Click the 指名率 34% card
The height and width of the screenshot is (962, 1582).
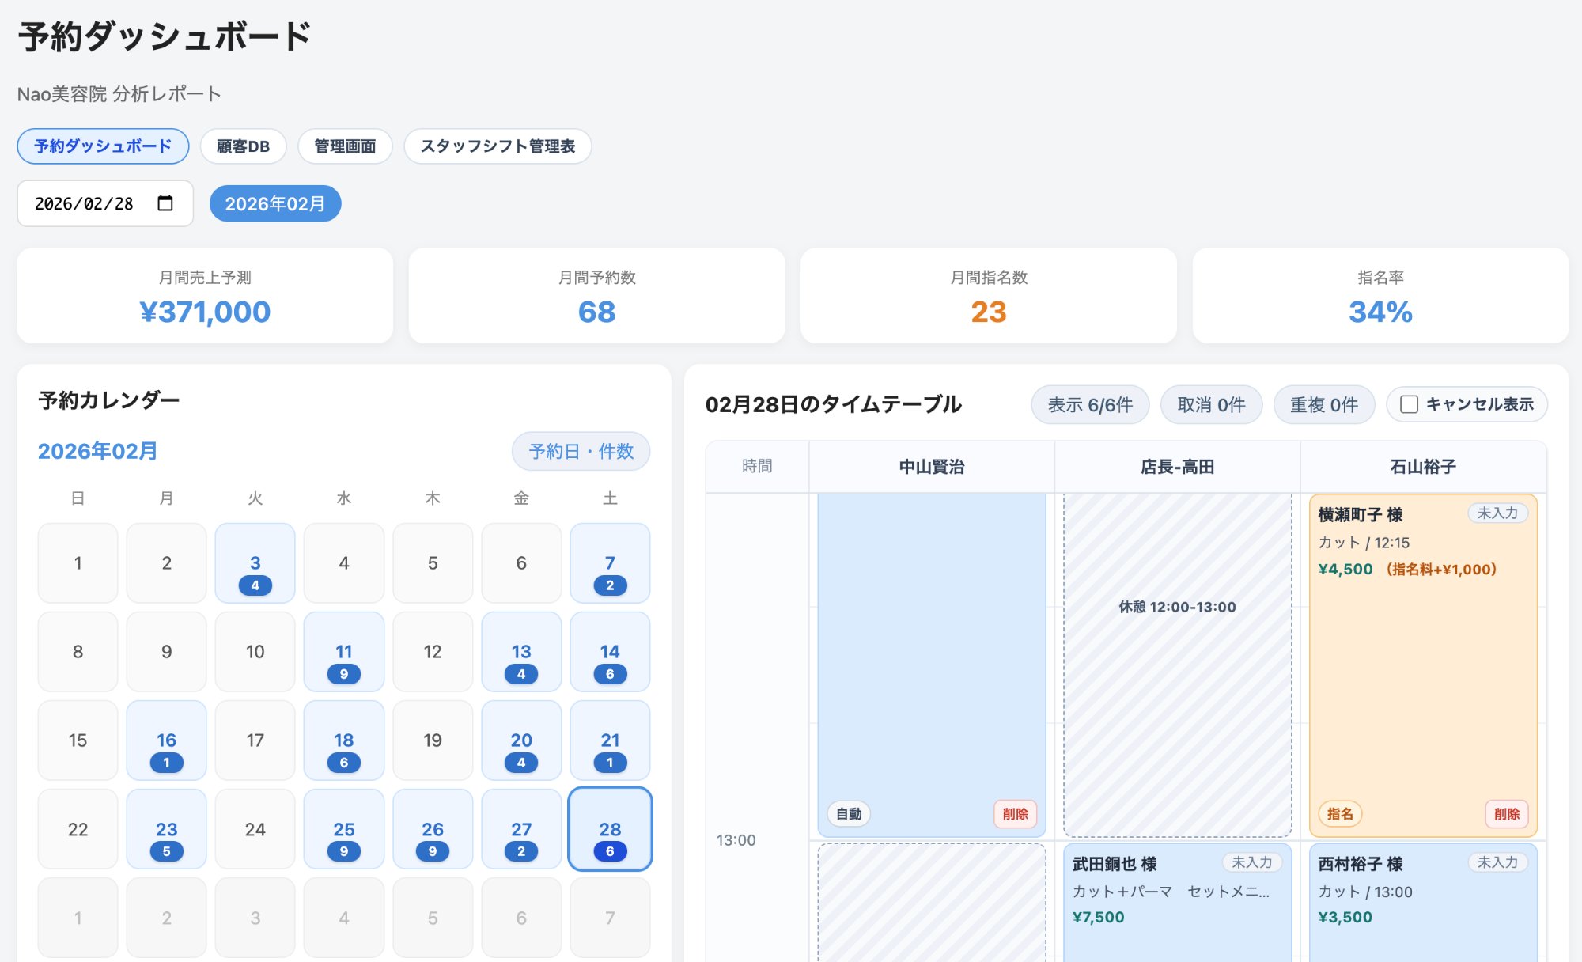pos(1380,296)
